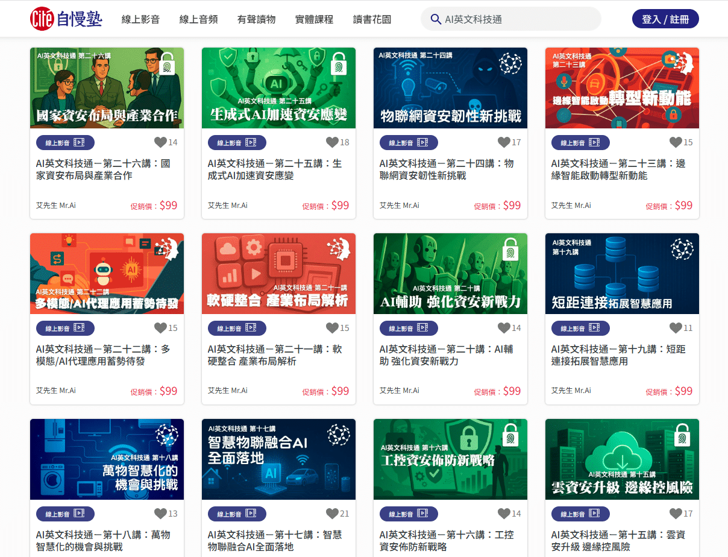The width and height of the screenshot is (728, 557).
Task: Toggle favorite on 第二十二講 多模態 card
Action: pyautogui.click(x=160, y=328)
